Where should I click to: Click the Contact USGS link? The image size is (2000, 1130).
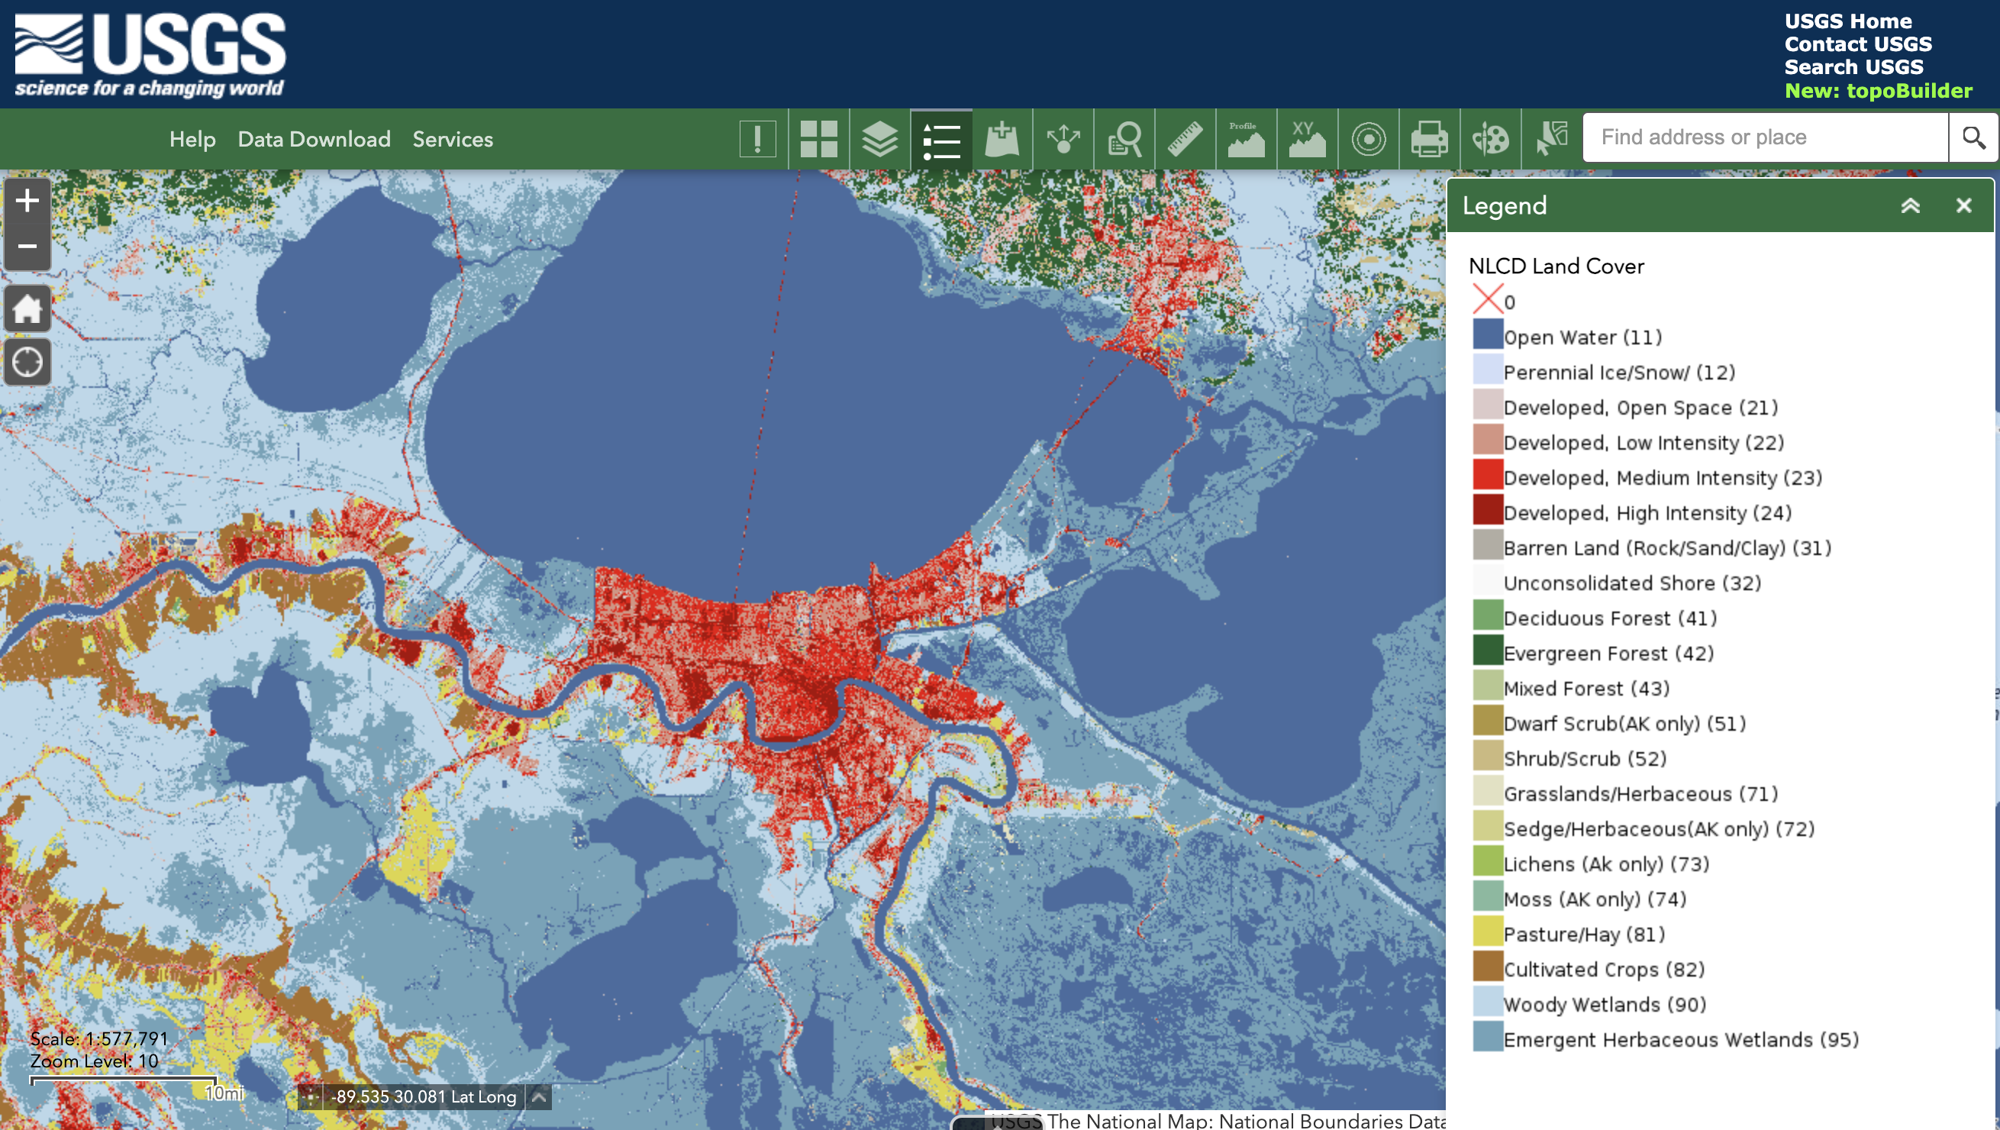click(1857, 44)
